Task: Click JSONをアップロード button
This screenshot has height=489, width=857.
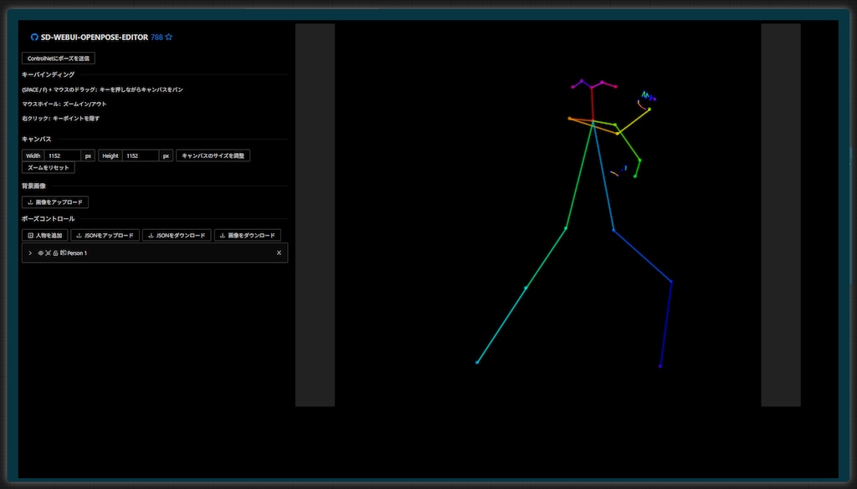Action: pyautogui.click(x=105, y=235)
